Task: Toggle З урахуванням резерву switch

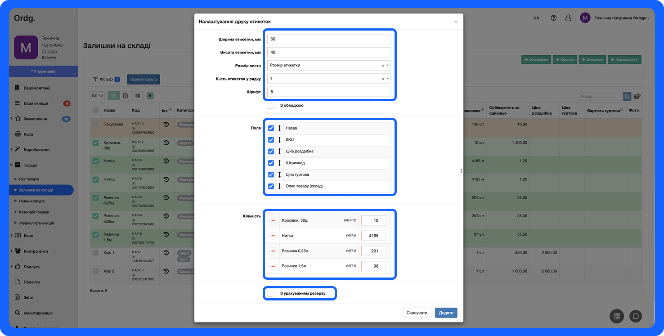Action: [271, 294]
